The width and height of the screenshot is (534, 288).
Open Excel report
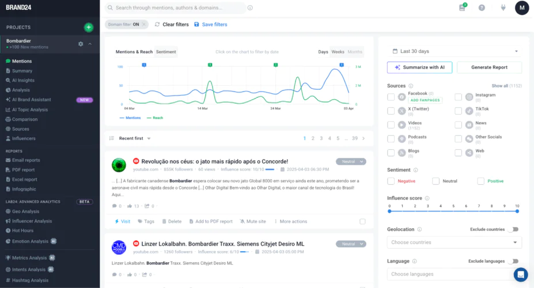coord(25,179)
